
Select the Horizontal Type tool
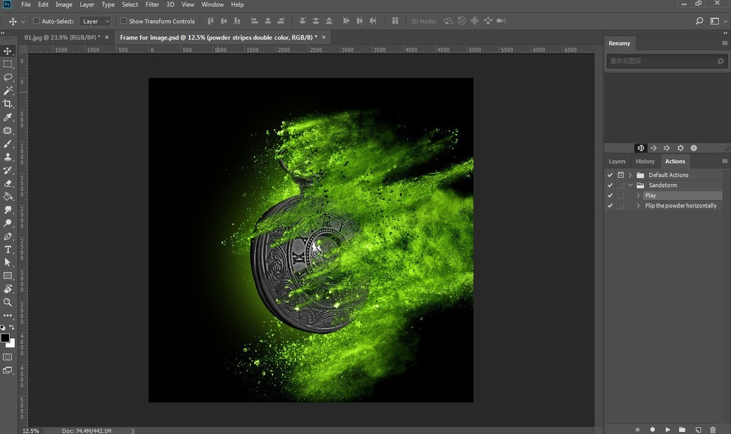(x=8, y=250)
